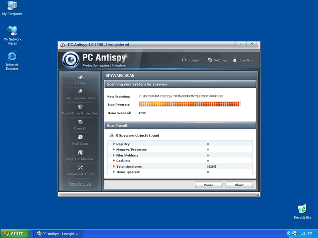Open the Home sidebar icon

coord(80,77)
